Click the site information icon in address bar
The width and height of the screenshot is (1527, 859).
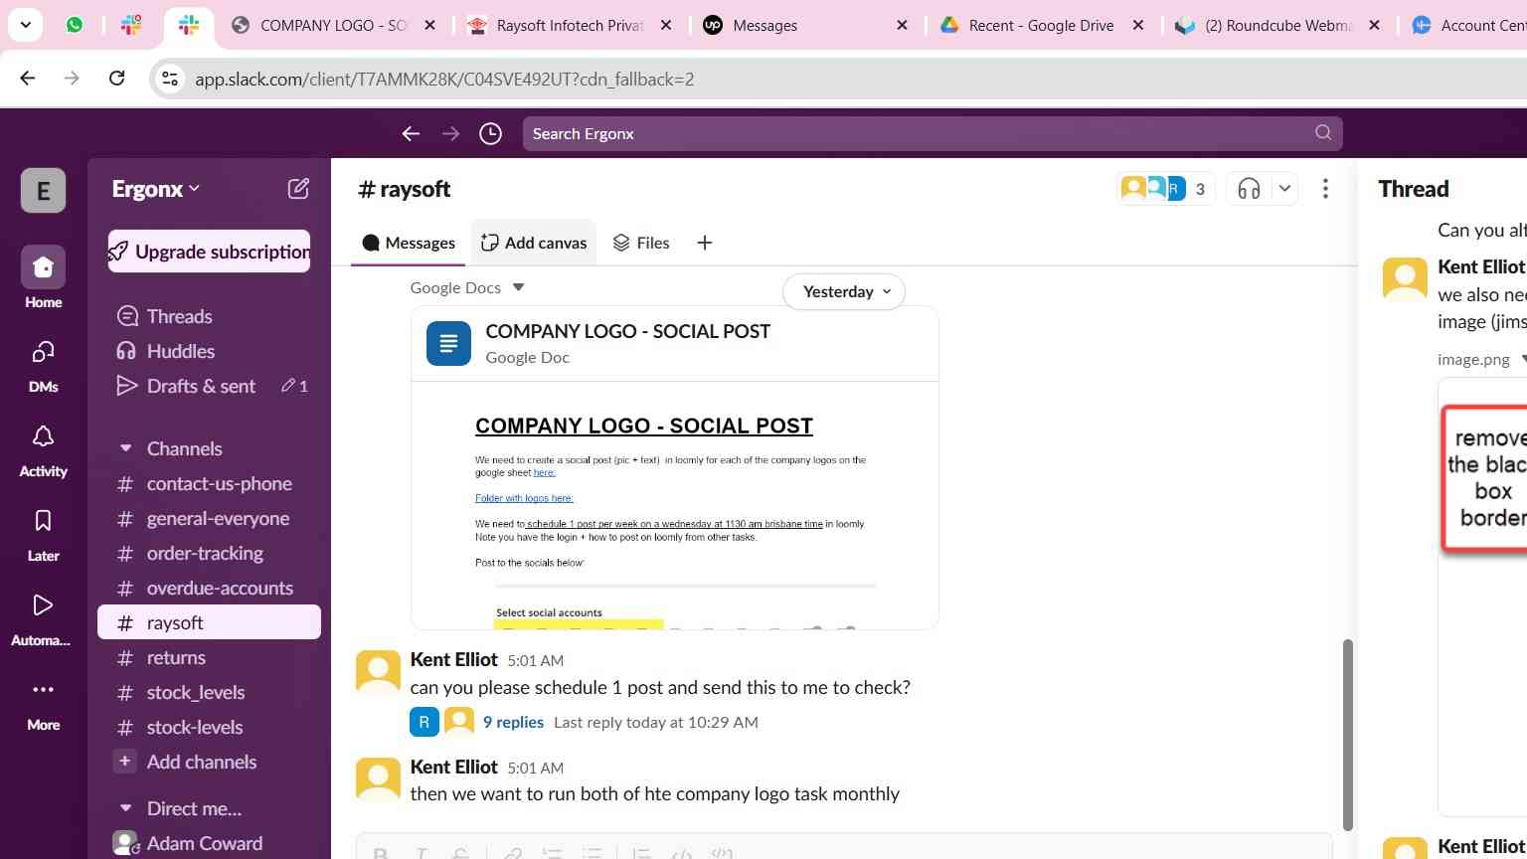(x=170, y=79)
